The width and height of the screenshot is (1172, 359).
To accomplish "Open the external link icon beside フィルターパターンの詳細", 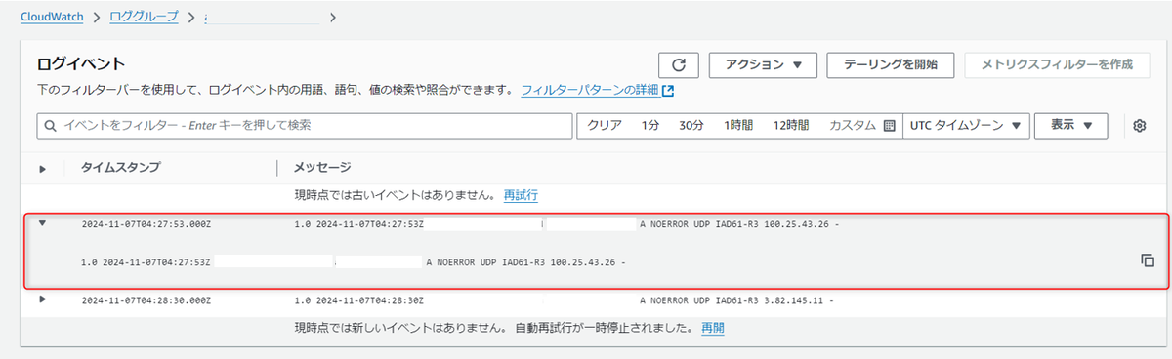I will click(x=668, y=91).
